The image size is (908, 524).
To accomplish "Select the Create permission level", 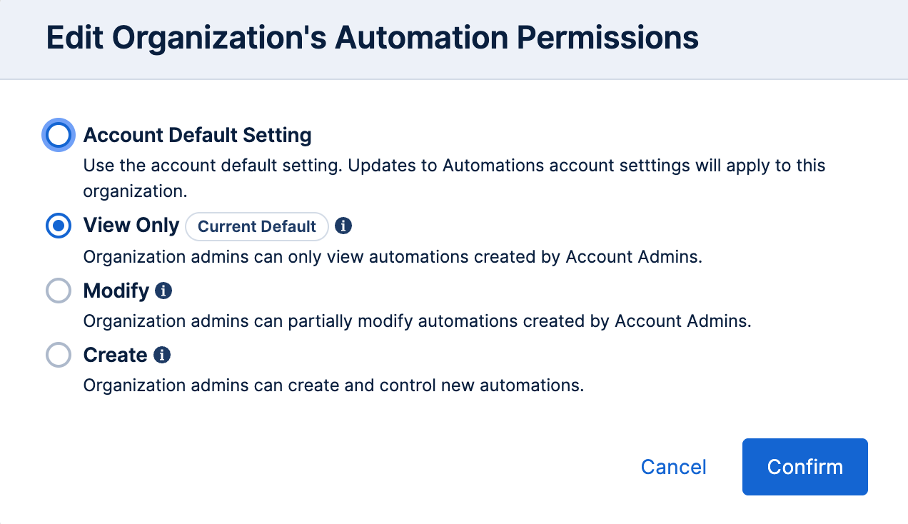I will click(x=58, y=355).
